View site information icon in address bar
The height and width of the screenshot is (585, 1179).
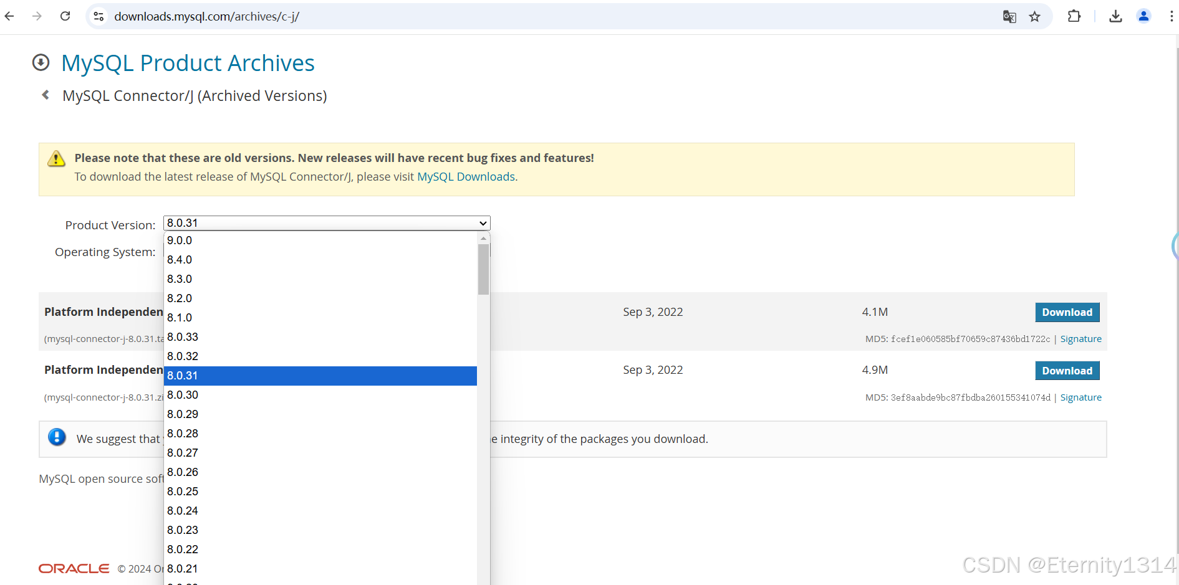99,16
